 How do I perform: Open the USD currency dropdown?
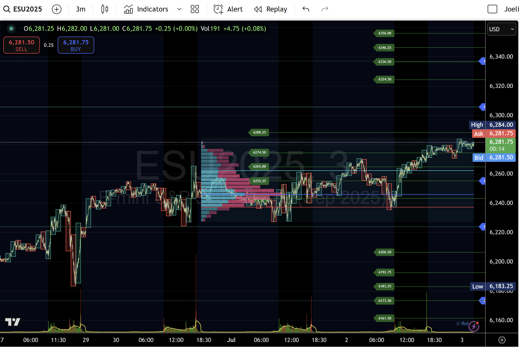501,29
